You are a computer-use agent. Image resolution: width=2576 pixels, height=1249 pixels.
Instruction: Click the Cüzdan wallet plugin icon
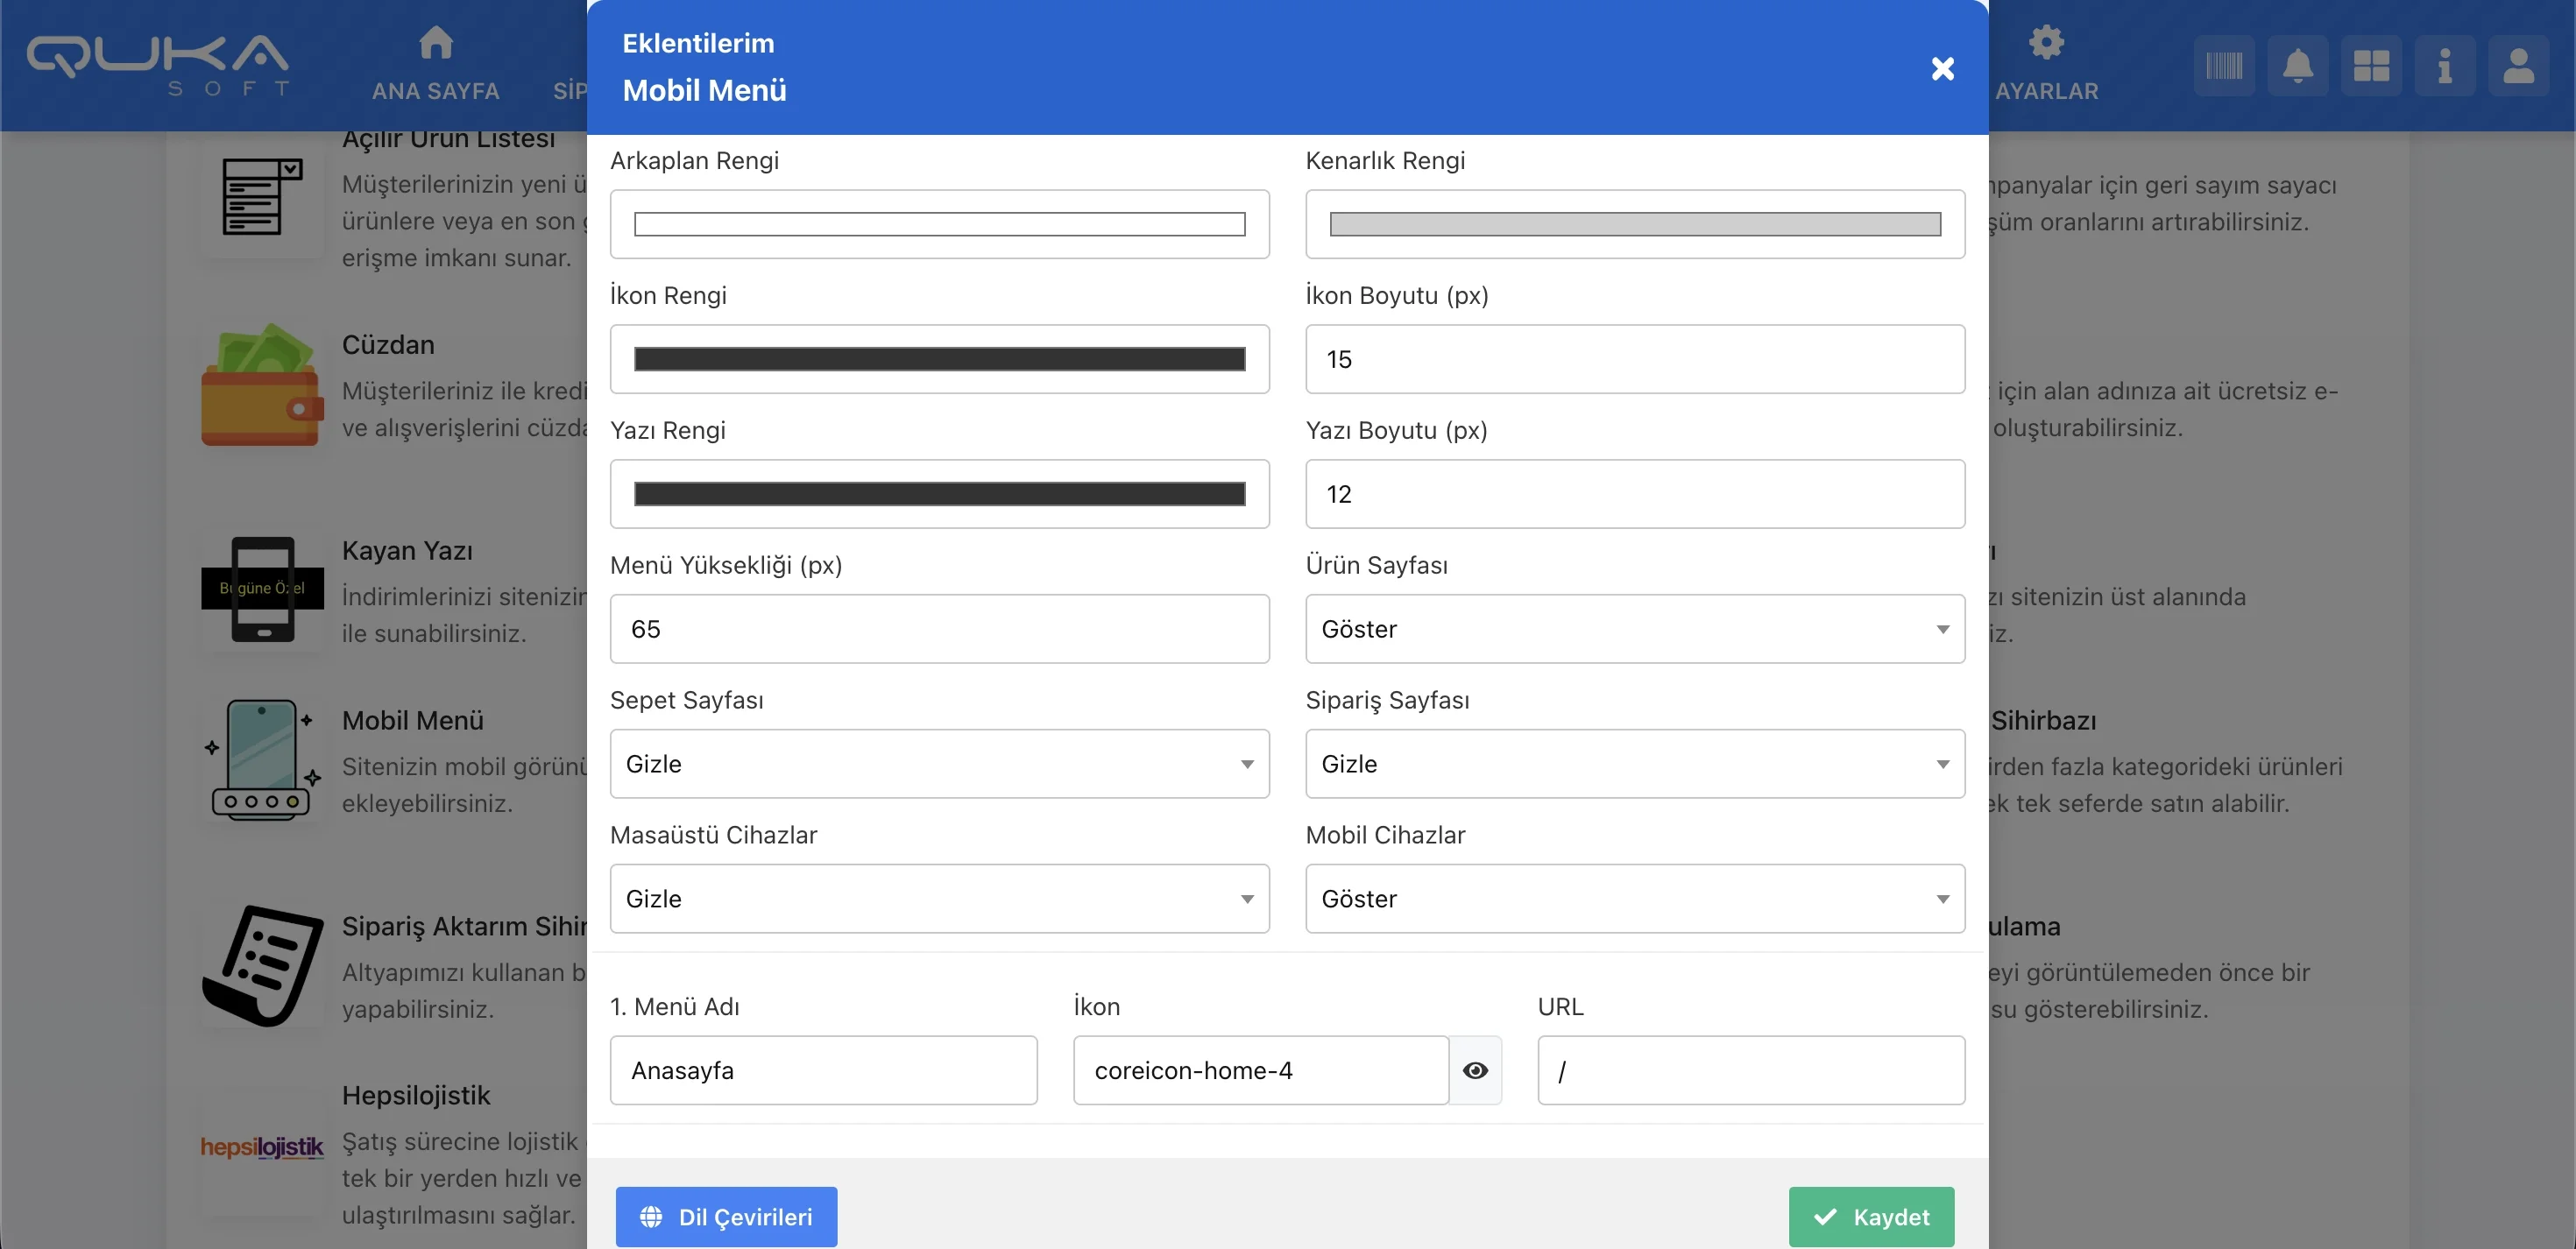tap(262, 386)
